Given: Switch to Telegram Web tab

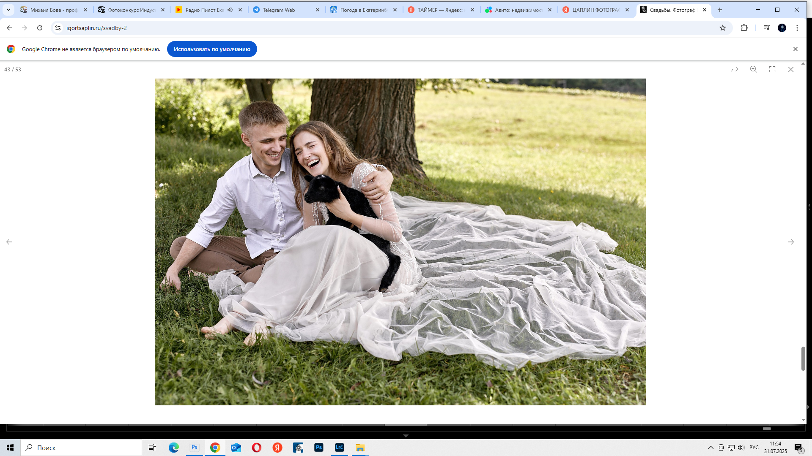Looking at the screenshot, I should tap(279, 10).
